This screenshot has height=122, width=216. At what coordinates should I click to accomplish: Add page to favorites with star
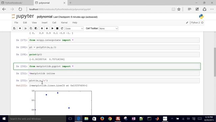click(179, 9)
